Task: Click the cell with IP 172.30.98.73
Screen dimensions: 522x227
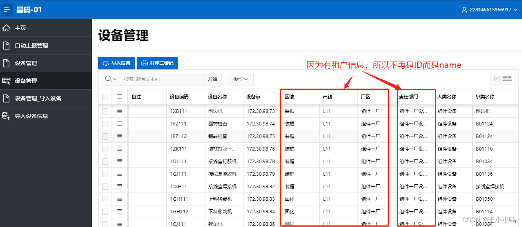Action: [x=262, y=111]
